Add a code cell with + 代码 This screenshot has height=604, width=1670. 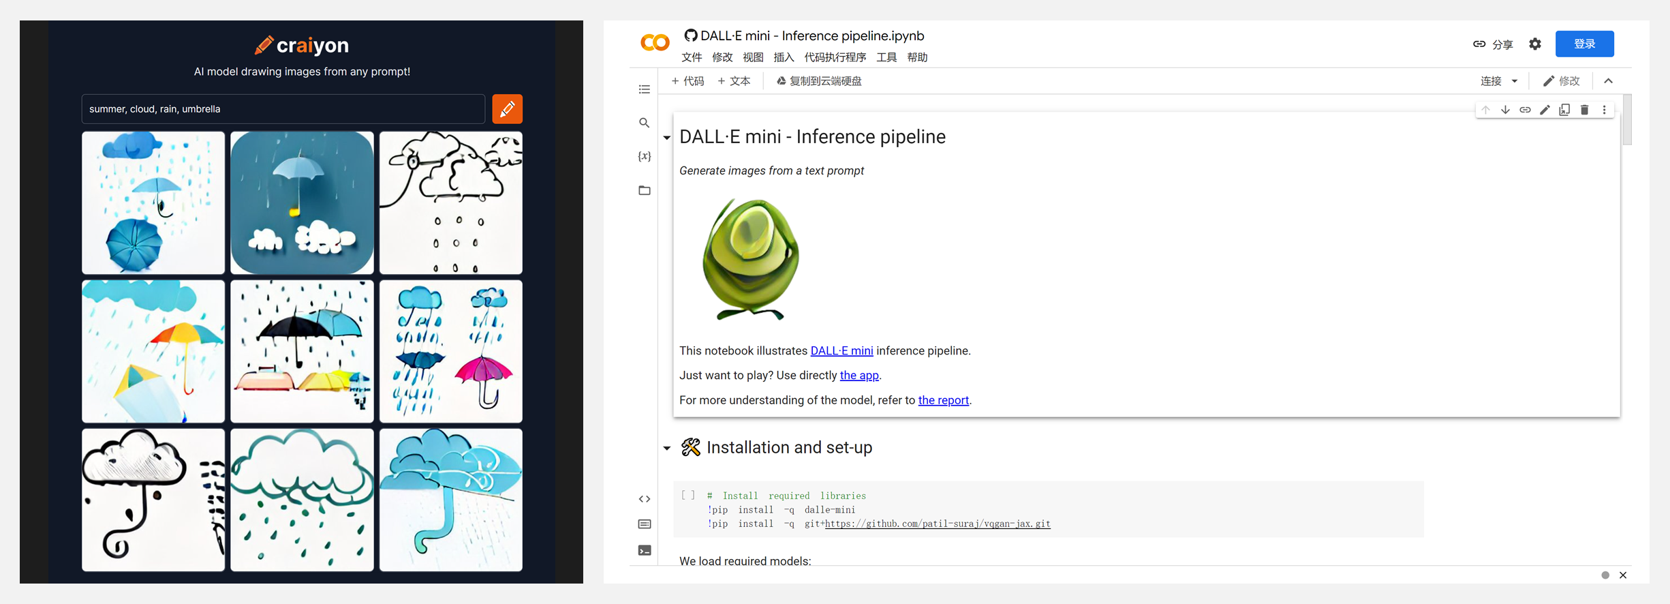[687, 81]
